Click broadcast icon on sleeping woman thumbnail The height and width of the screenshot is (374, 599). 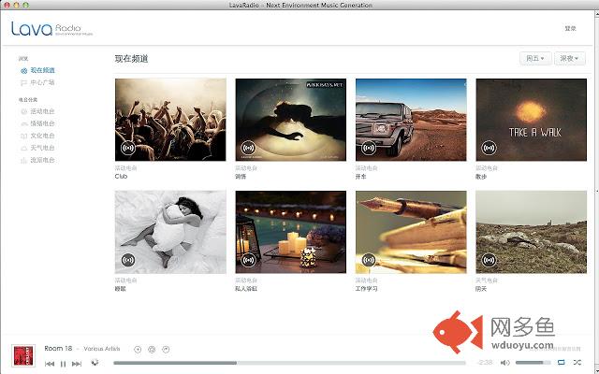pos(128,260)
